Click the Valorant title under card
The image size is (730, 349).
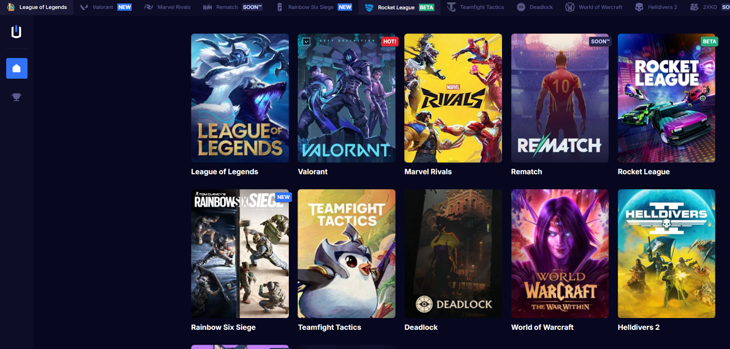pyautogui.click(x=313, y=172)
